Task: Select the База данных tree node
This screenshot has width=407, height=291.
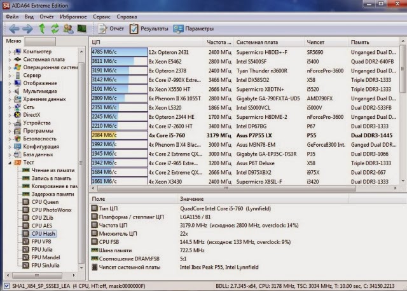Action: (x=38, y=154)
